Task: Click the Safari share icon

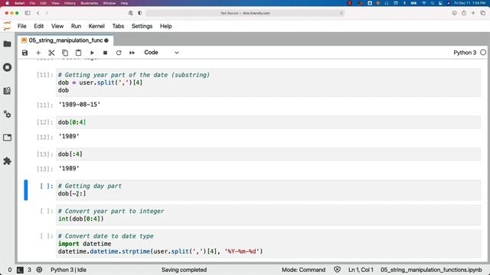Action: 464,13
